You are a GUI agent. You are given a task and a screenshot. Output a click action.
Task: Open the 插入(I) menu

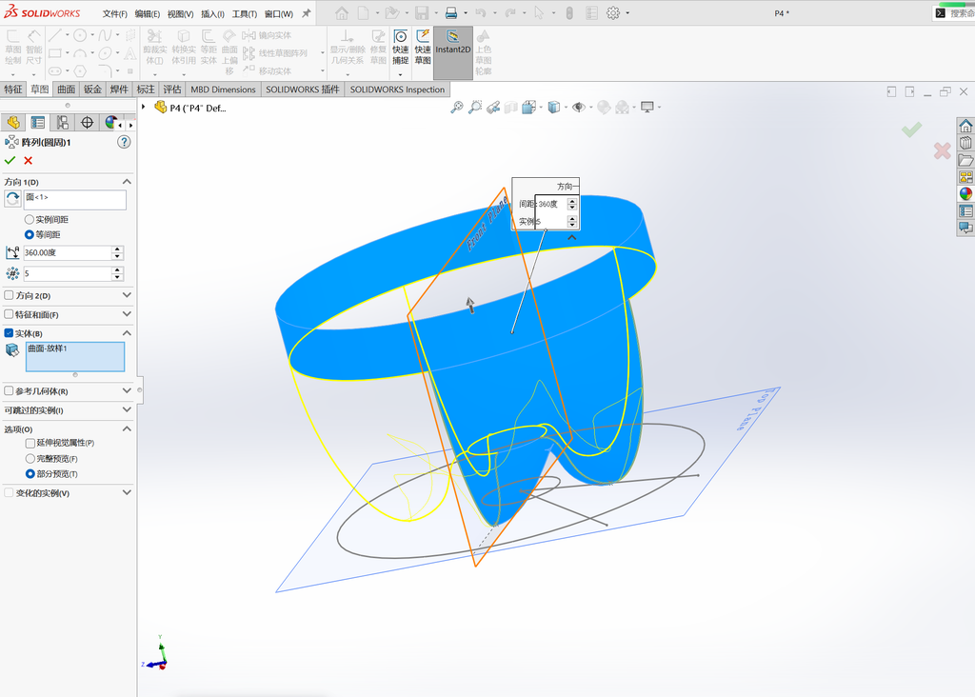click(x=212, y=13)
